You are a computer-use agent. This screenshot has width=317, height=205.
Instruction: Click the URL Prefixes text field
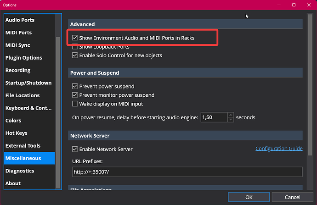pyautogui.click(x=186, y=172)
